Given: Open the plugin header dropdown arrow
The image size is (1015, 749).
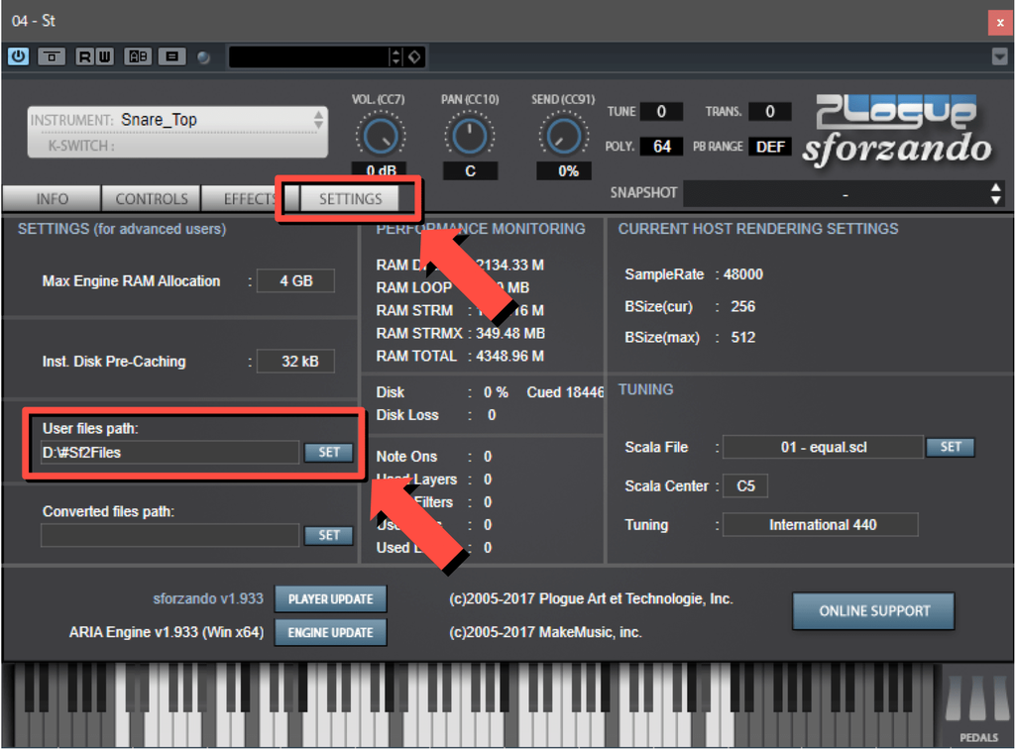Looking at the screenshot, I should tap(999, 56).
